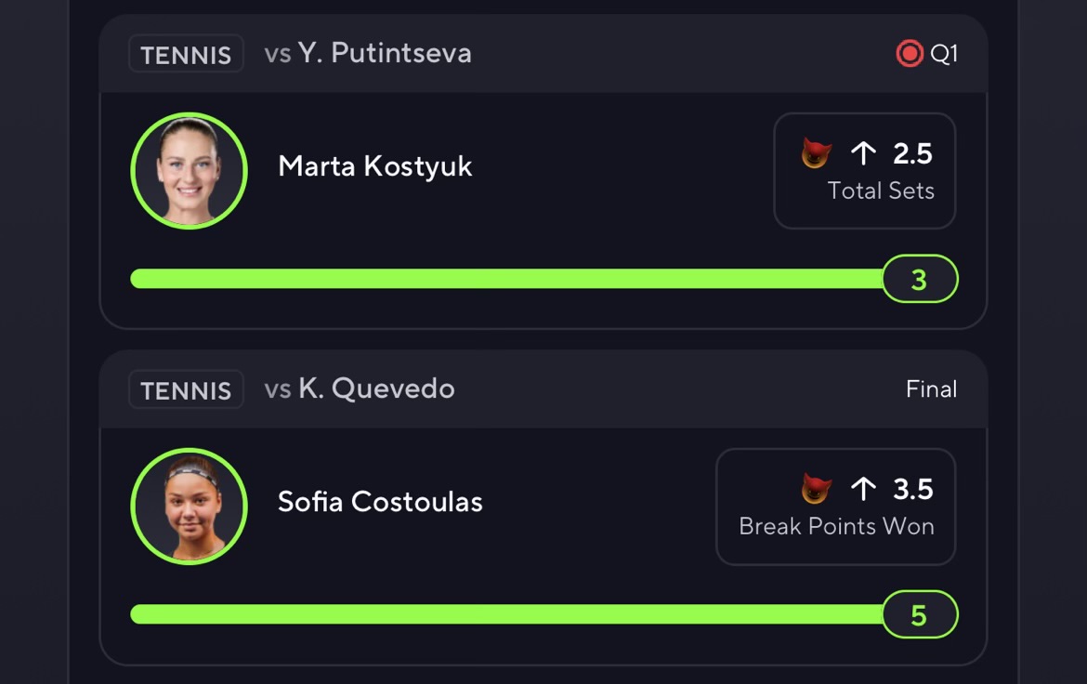Screen dimensions: 1087x684
Task: Click Sofia Costoulas's green progress bar
Action: (x=506, y=614)
